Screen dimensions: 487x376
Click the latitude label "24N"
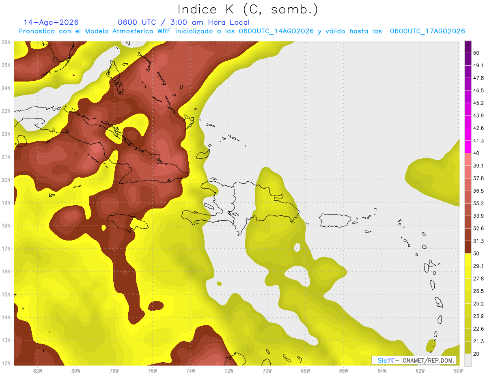point(6,88)
